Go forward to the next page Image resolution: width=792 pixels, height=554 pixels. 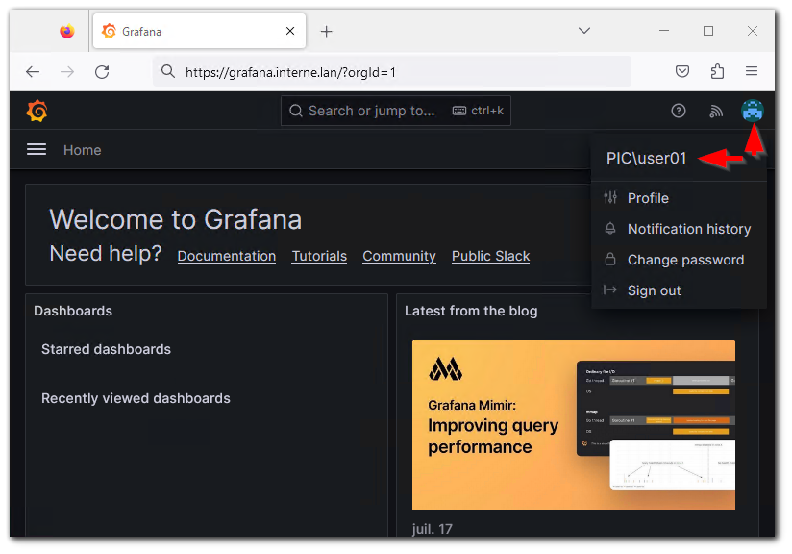click(x=67, y=72)
